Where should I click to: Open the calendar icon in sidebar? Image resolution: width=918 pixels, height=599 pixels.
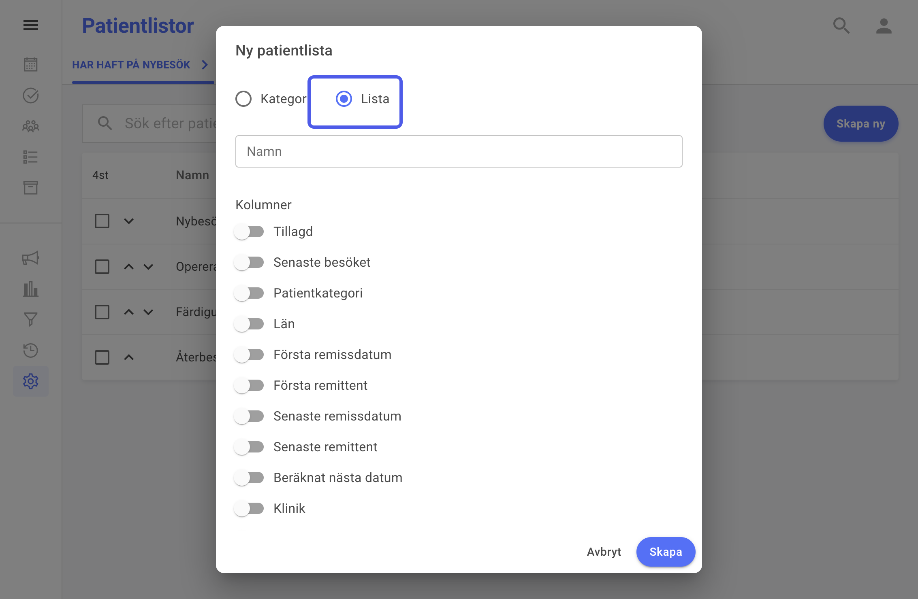click(31, 64)
